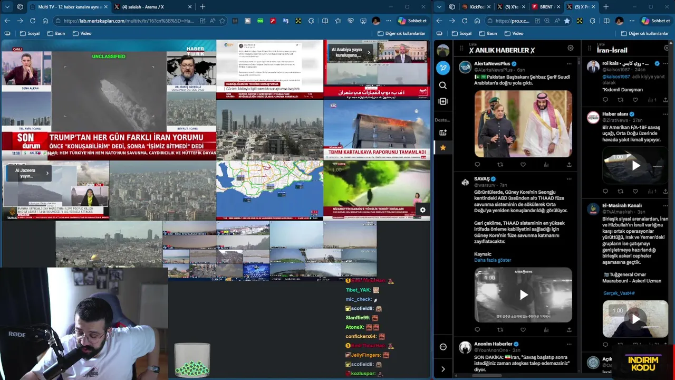Open split screen icon in left browser

click(325, 21)
